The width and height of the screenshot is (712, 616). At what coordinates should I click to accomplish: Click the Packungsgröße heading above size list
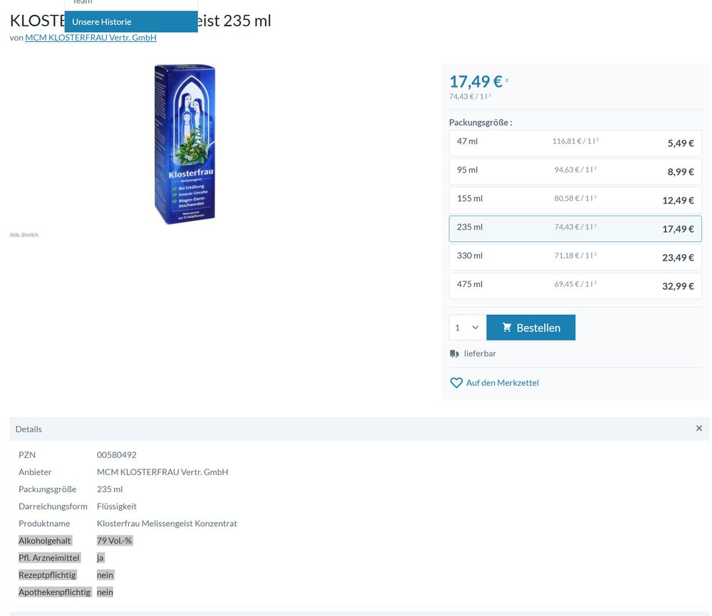pyautogui.click(x=481, y=122)
